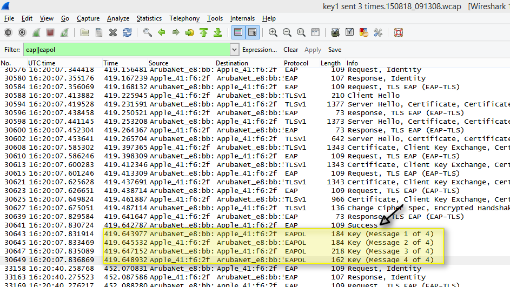Select packet 30641 Success row
Viewport: 510px width, 287px height.
point(255,225)
